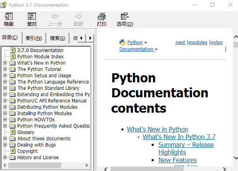This screenshot has width=238, height=171.
Task: Select The Python Standard Library tree item
Action: (x=48, y=88)
